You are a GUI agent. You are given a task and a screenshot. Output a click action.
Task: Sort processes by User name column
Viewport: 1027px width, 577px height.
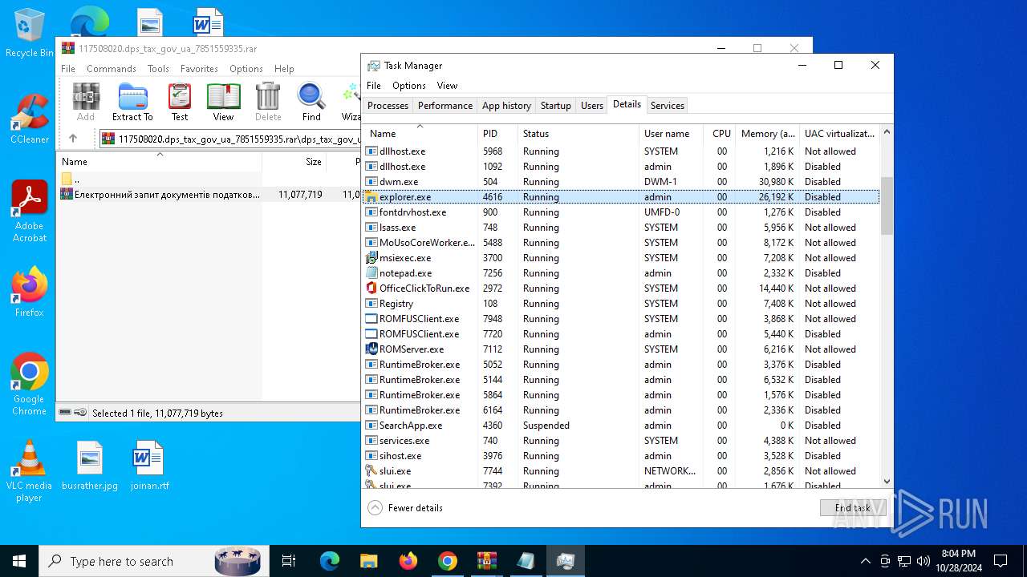(672, 134)
